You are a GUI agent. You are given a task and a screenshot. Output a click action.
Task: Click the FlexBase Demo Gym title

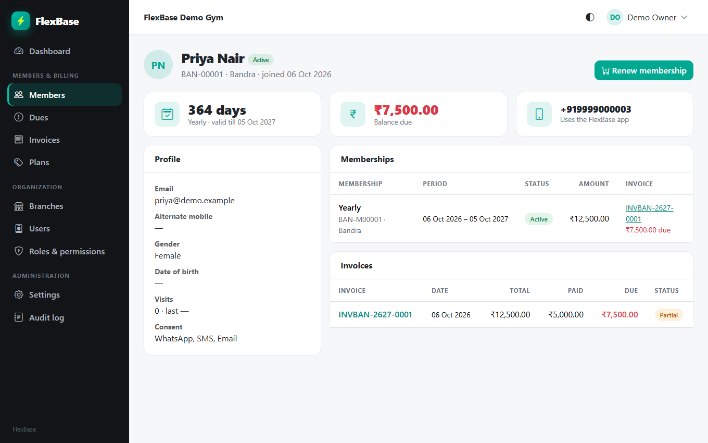183,17
